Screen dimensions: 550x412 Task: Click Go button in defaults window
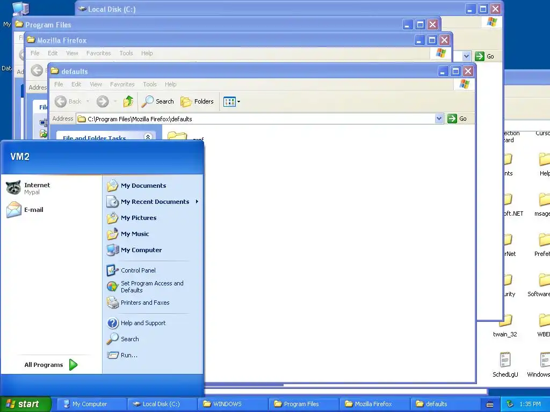(458, 119)
